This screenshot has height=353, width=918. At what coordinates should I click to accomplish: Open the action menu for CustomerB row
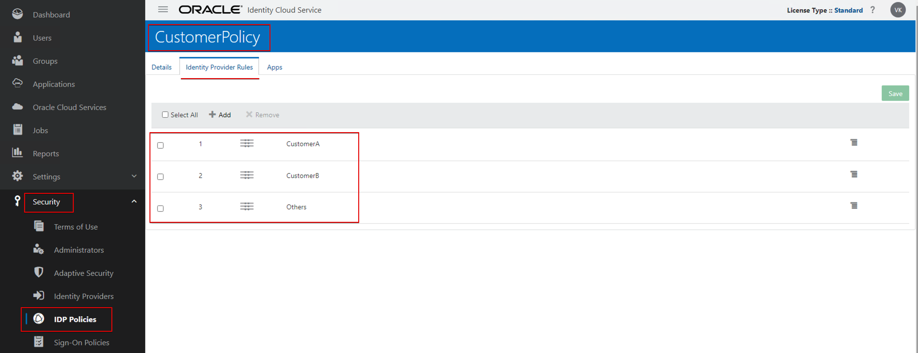point(854,175)
